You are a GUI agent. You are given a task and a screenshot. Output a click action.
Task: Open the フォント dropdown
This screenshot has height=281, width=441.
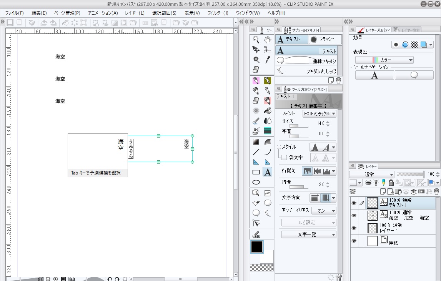[320, 114]
